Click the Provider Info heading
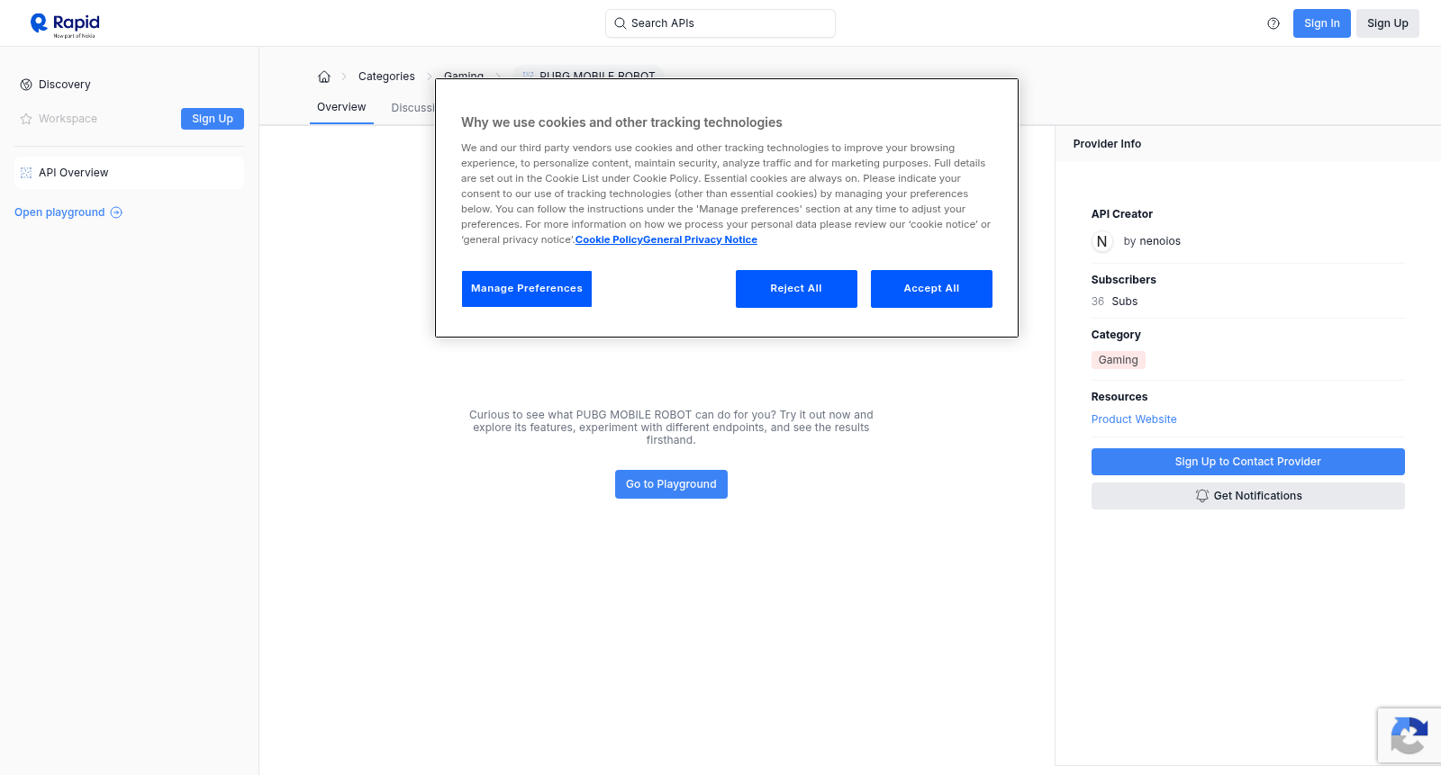 1107,144
